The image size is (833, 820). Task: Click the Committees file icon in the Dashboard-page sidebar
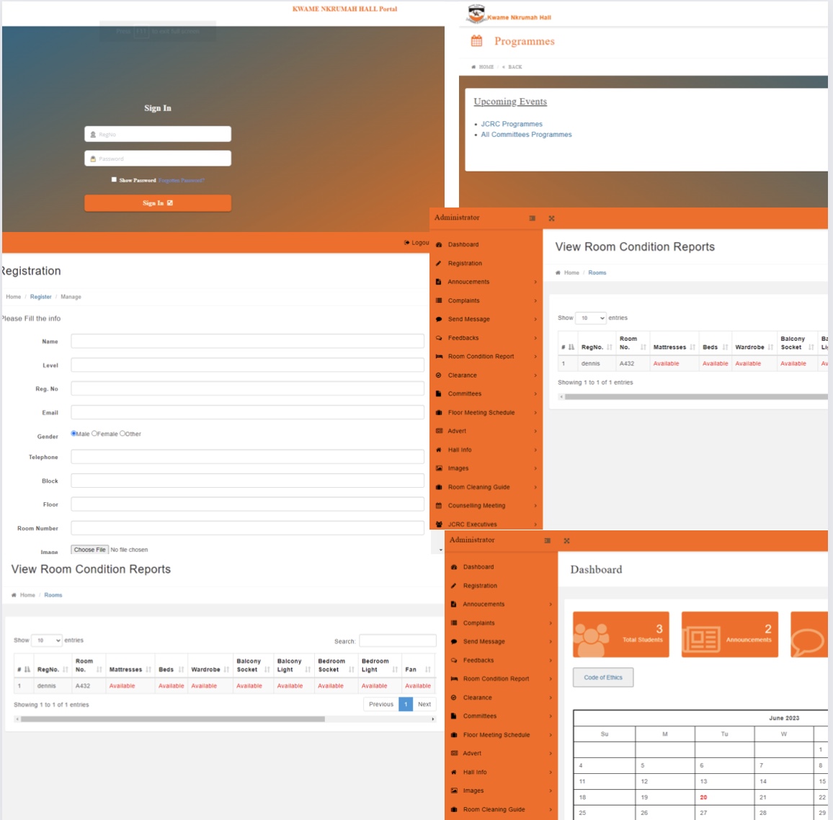tap(454, 716)
